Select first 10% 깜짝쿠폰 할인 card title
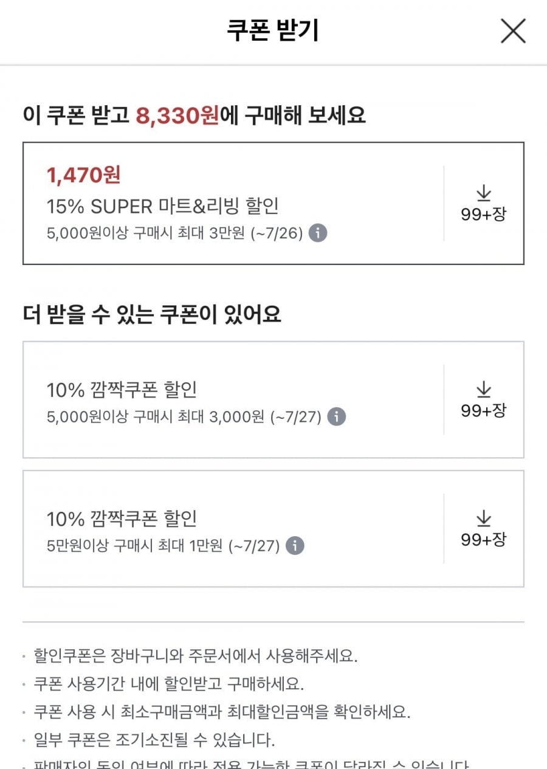 [x=122, y=390]
